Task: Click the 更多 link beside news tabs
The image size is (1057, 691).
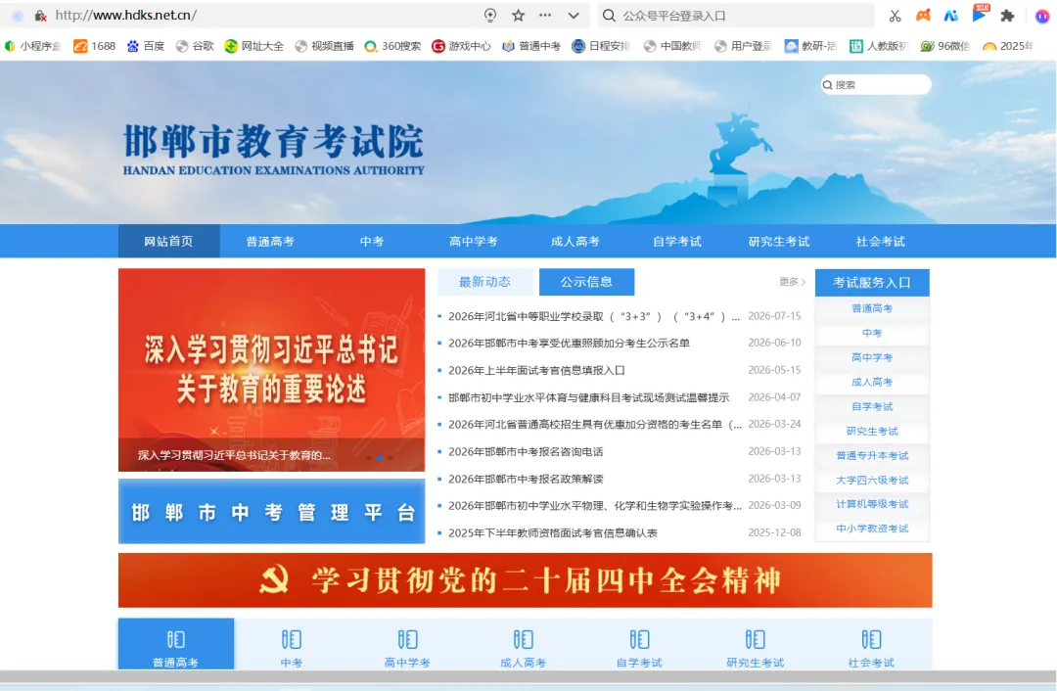Action: tap(792, 282)
